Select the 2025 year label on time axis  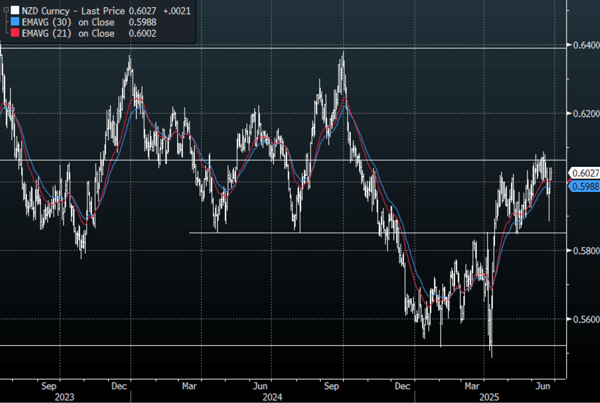point(490,397)
